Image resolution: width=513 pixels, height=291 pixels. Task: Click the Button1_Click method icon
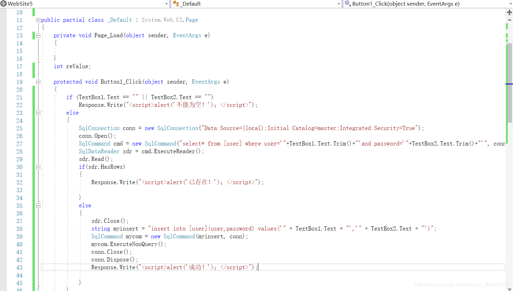pyautogui.click(x=347, y=3)
